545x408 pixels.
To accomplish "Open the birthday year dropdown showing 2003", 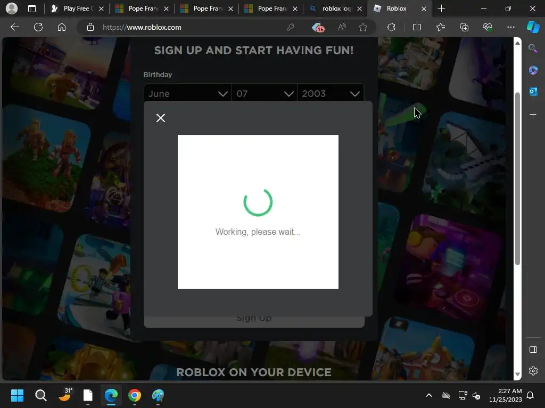I will pyautogui.click(x=331, y=93).
